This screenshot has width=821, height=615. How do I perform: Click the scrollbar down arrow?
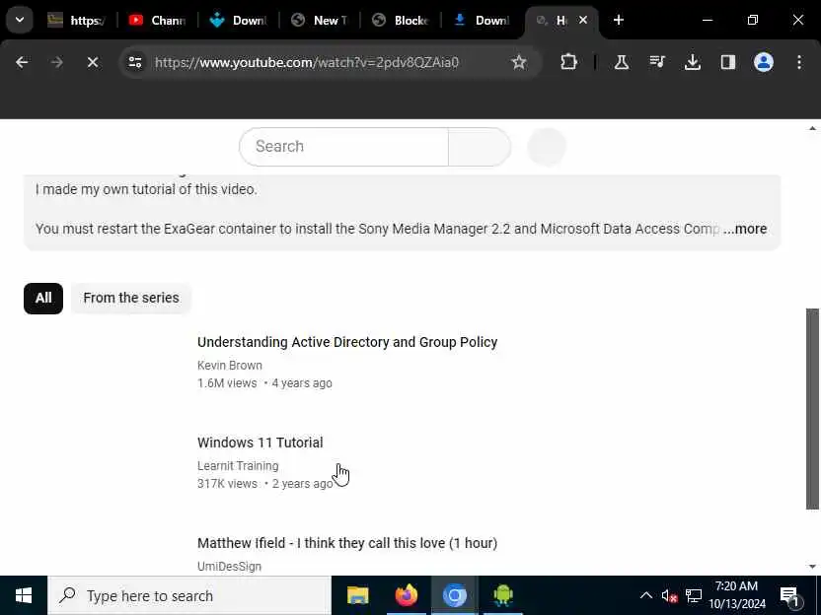[812, 567]
